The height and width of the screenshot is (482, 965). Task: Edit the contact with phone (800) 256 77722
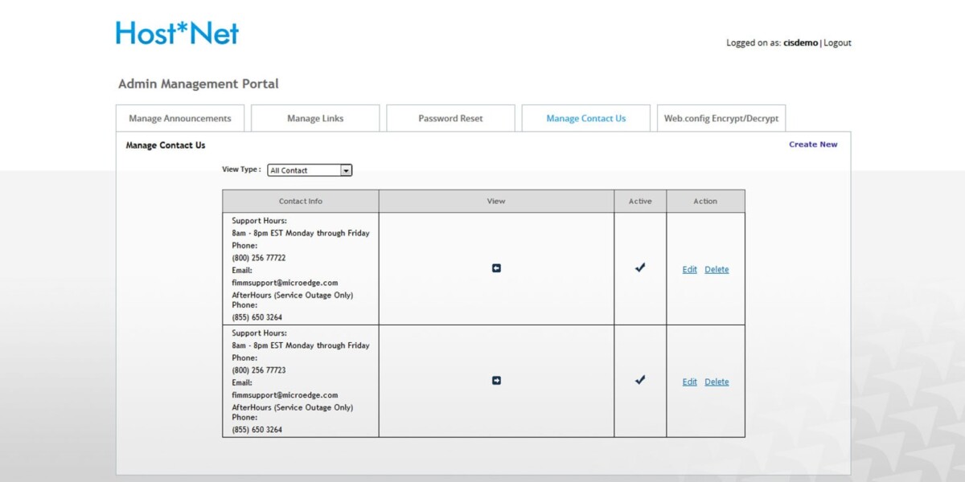pos(689,270)
